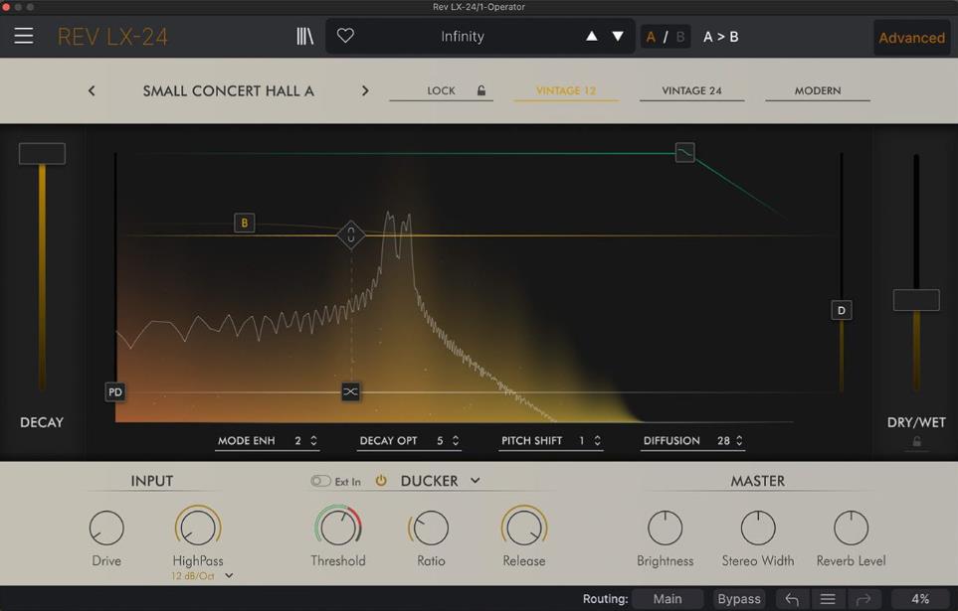The image size is (958, 611).
Task: Toggle the Ext In switch
Action: pos(320,481)
